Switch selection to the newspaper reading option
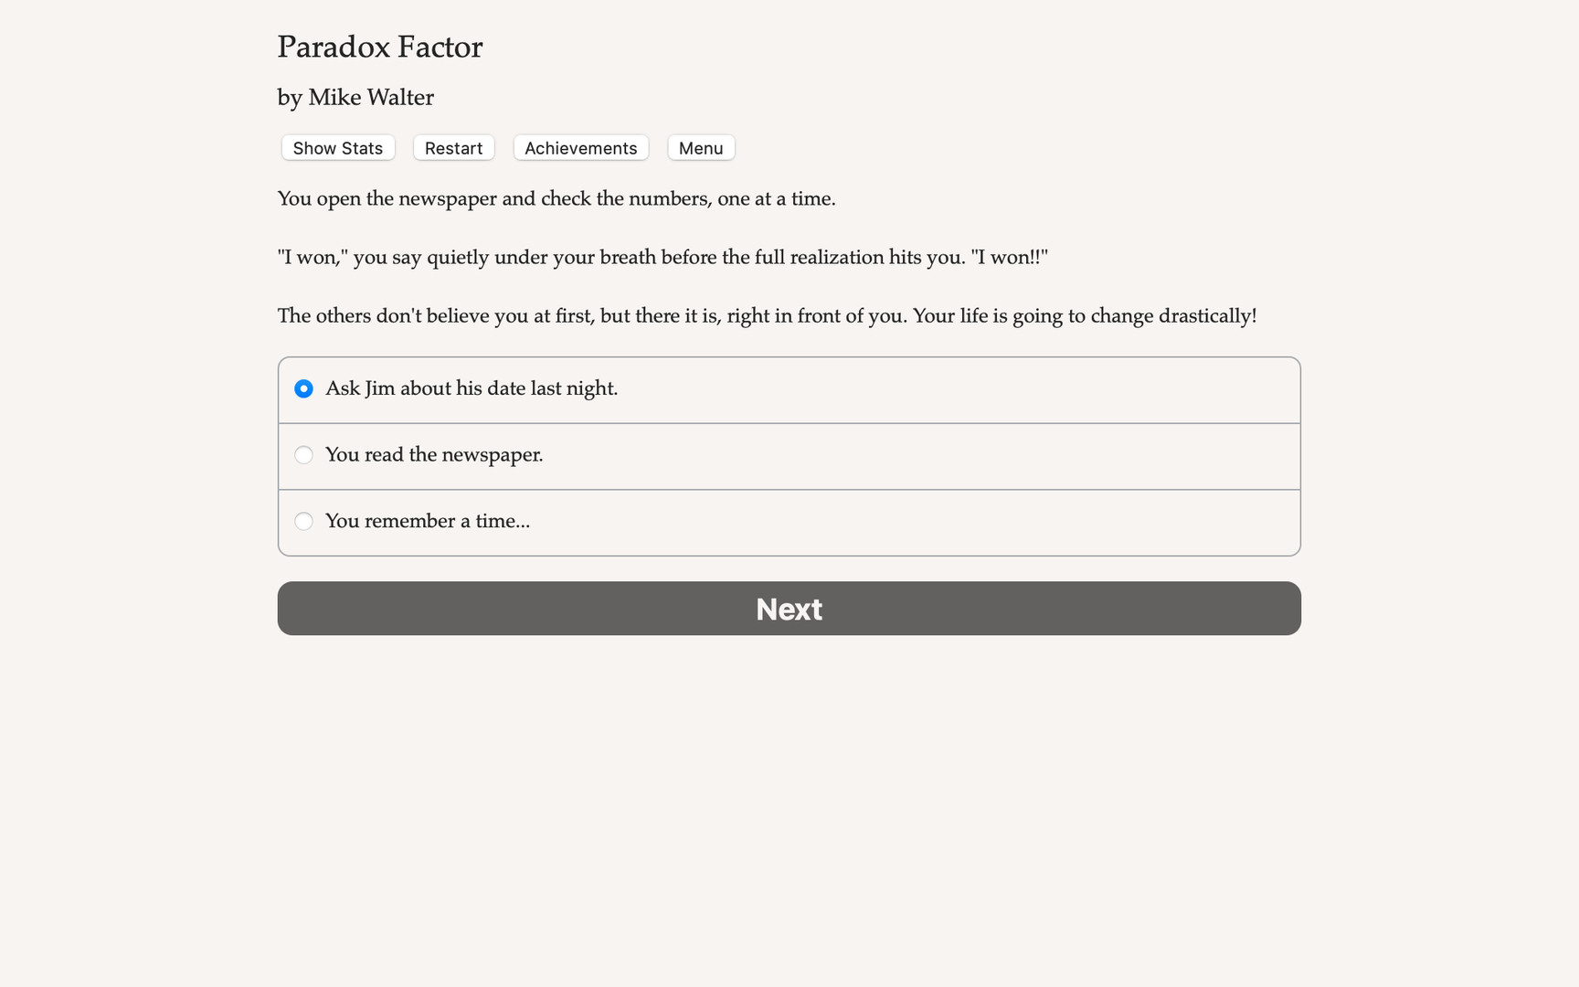Screen dimensions: 1579x987 [x=434, y=454]
